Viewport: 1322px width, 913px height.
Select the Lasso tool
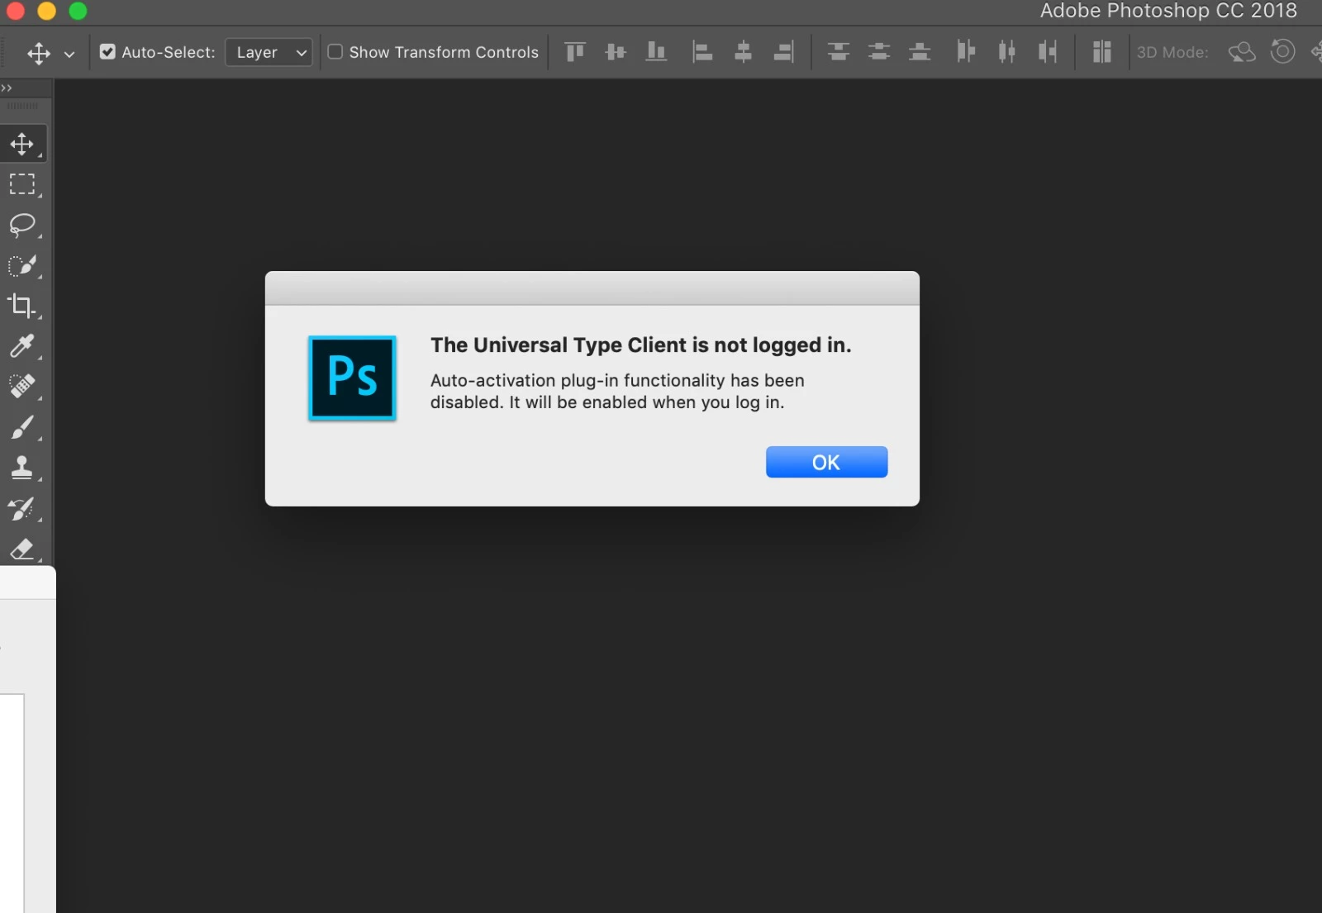(23, 225)
